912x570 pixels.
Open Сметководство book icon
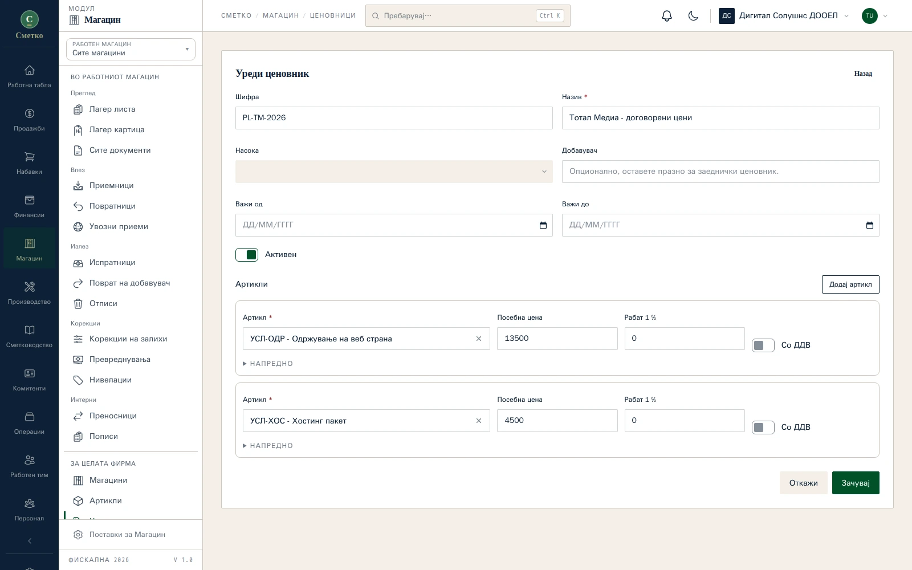pos(30,330)
